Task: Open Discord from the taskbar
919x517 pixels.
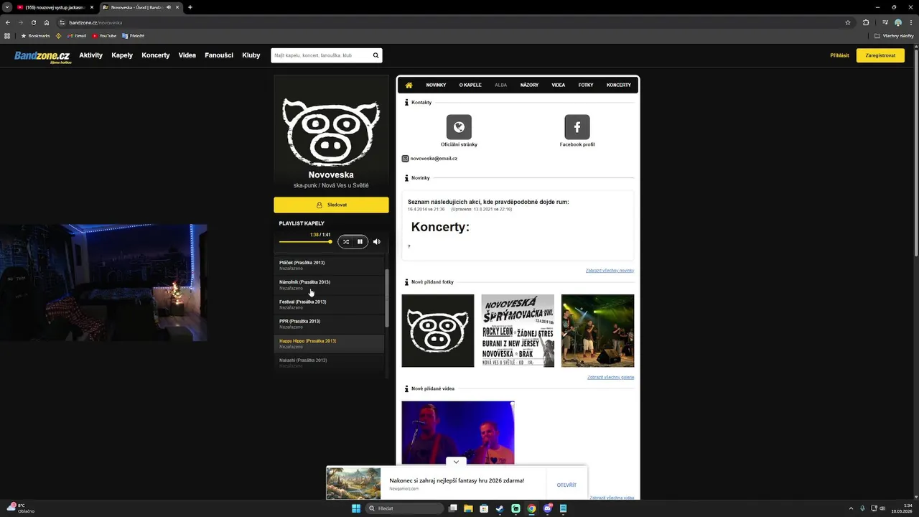Action: [x=548, y=508]
